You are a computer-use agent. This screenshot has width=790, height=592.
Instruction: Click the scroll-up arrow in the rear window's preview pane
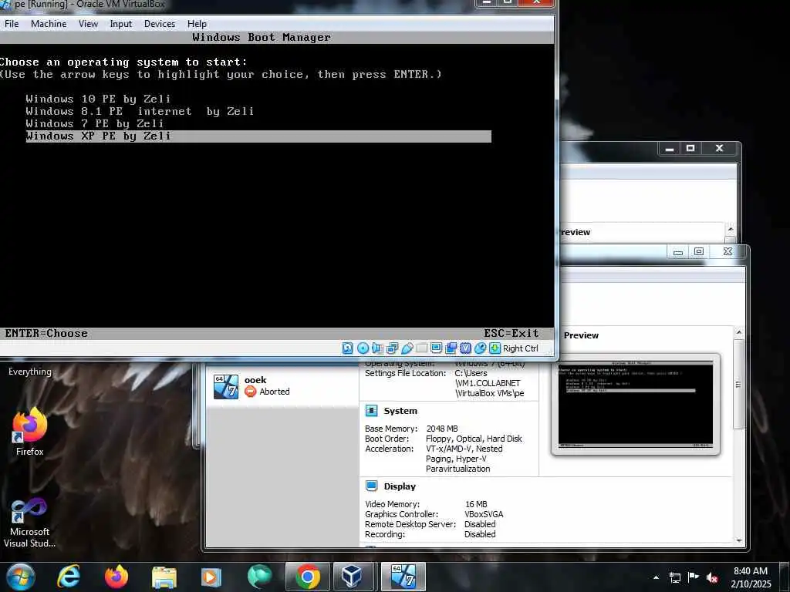point(731,229)
